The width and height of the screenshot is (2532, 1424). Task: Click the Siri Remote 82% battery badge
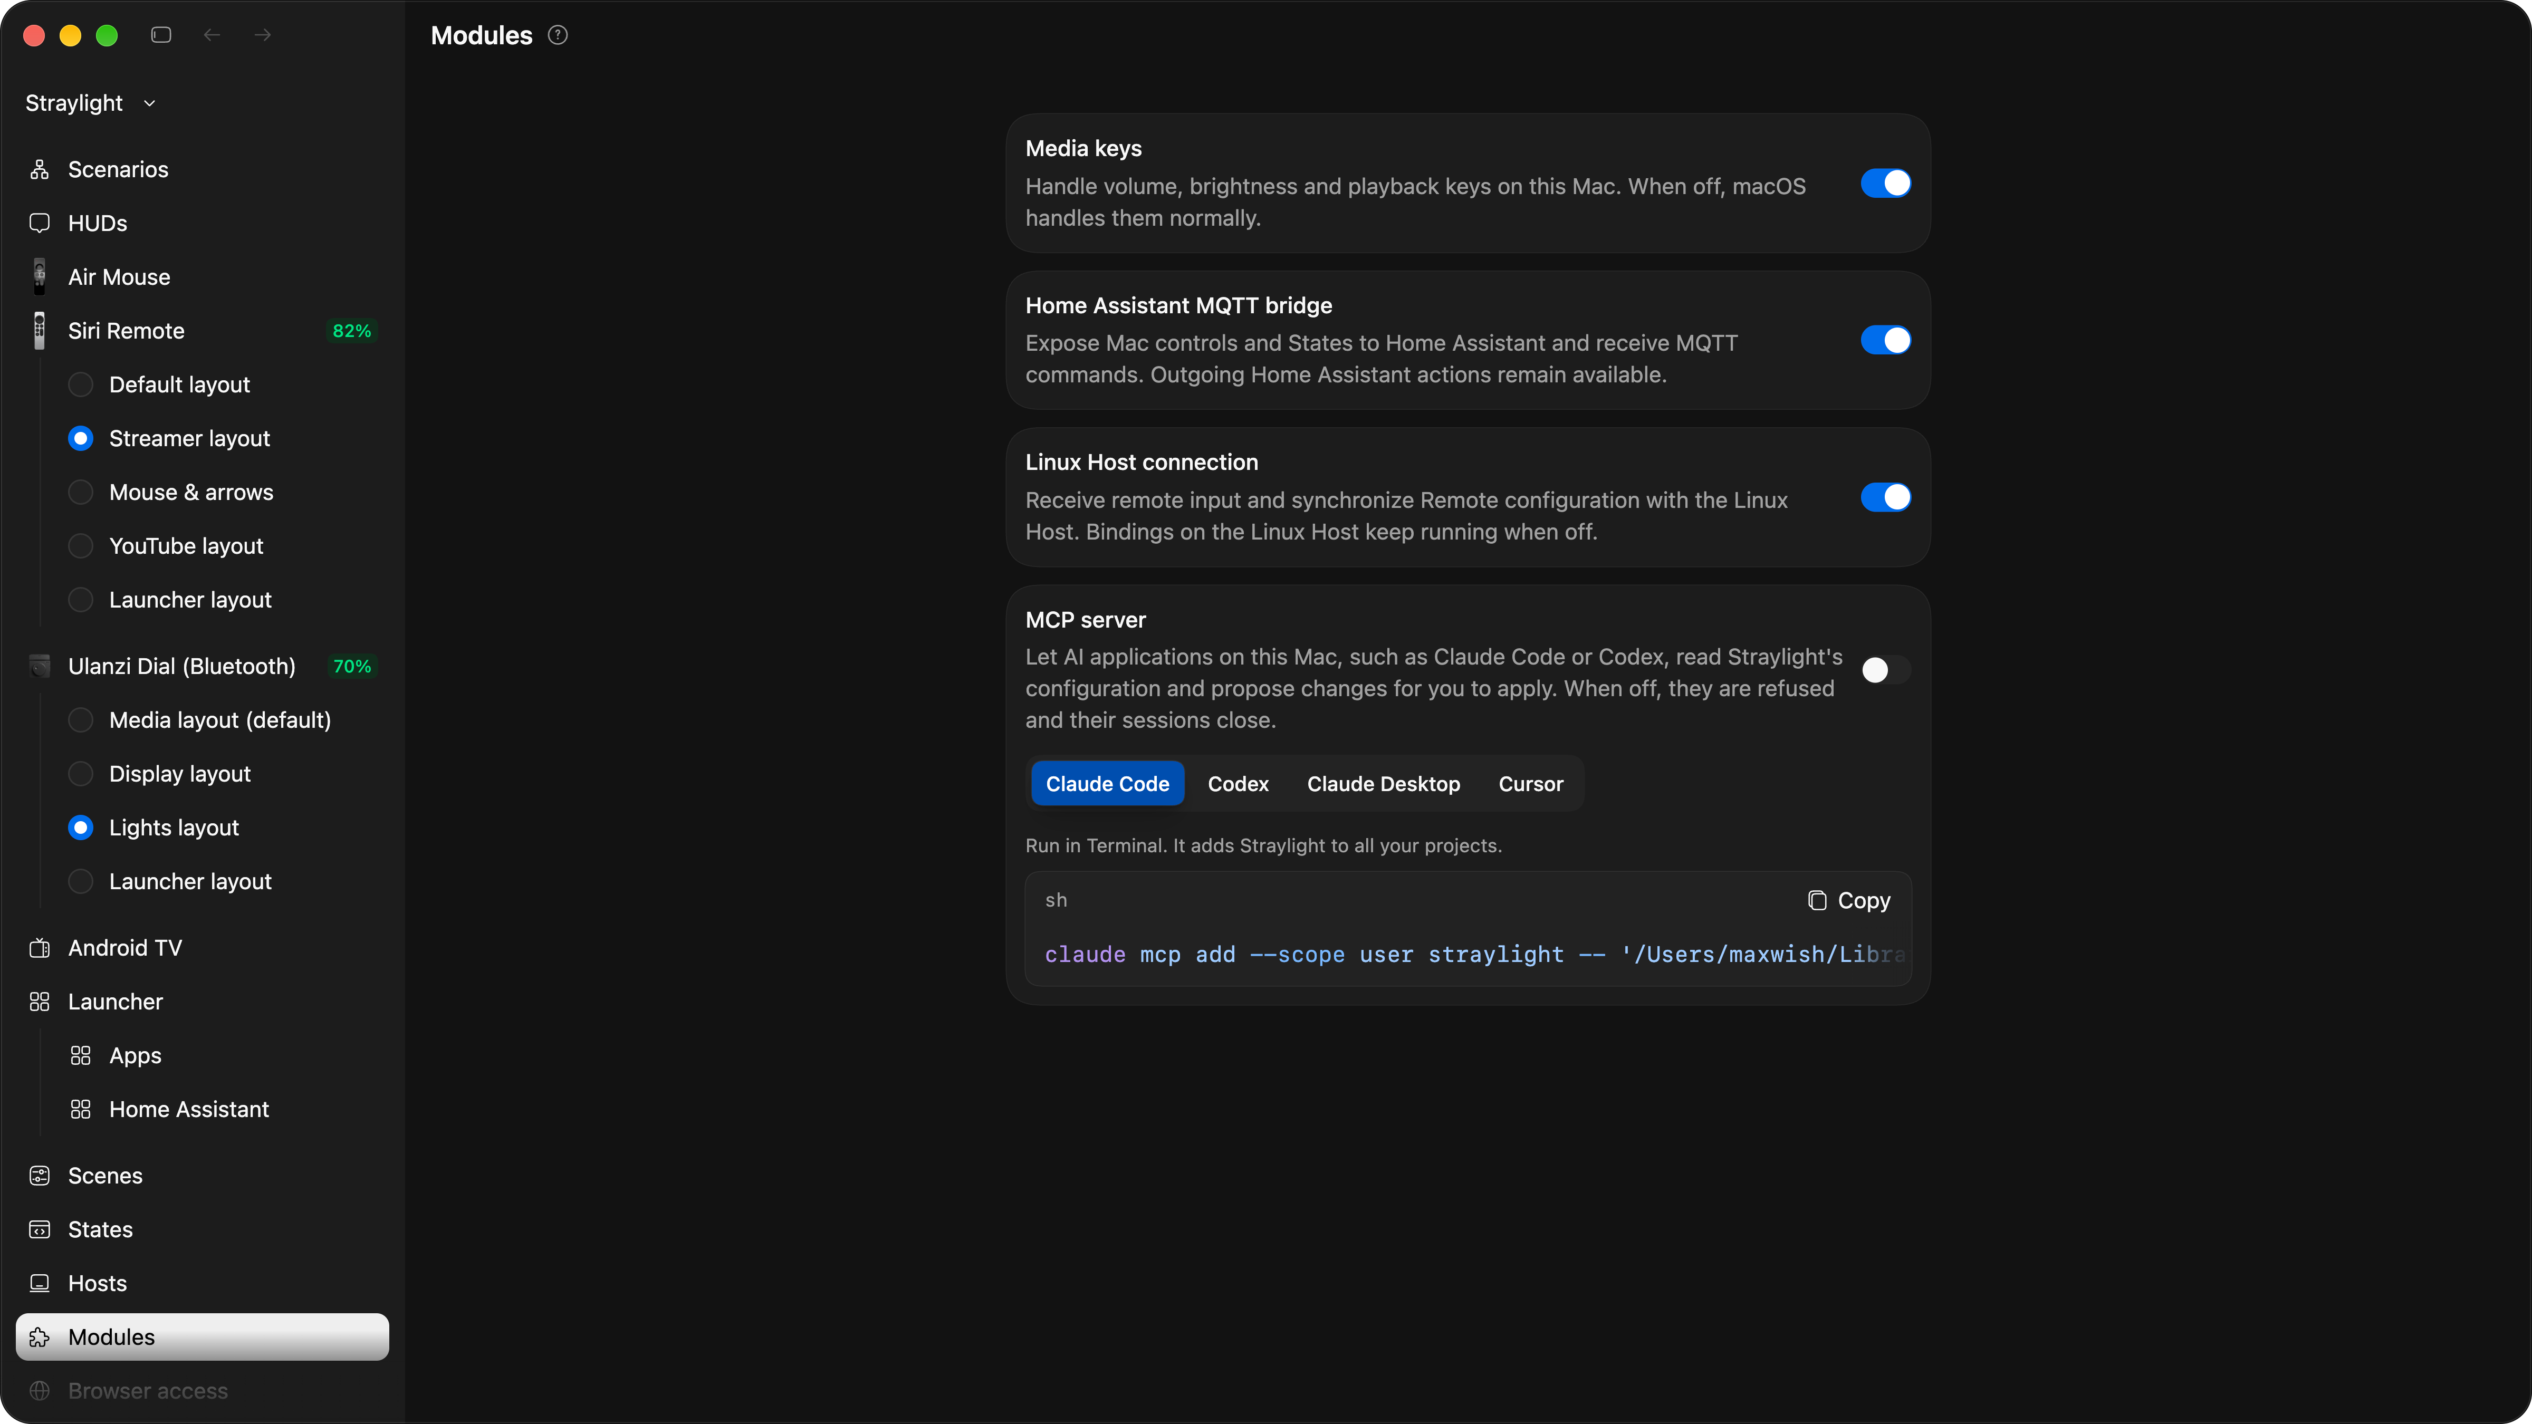[352, 331]
